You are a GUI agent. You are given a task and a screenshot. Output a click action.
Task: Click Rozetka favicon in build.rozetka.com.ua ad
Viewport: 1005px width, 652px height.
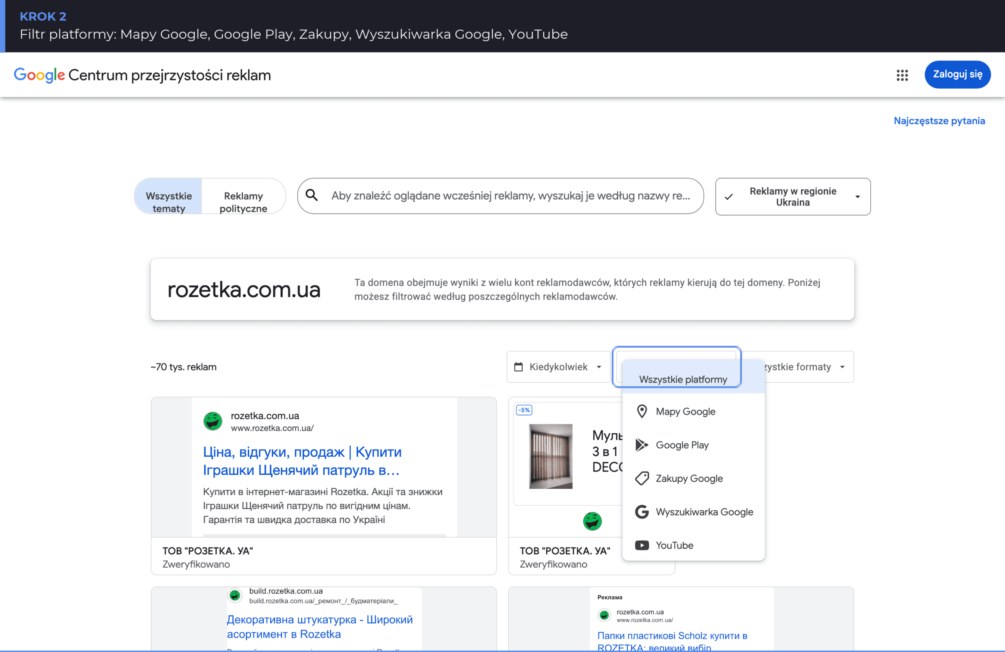(x=235, y=596)
